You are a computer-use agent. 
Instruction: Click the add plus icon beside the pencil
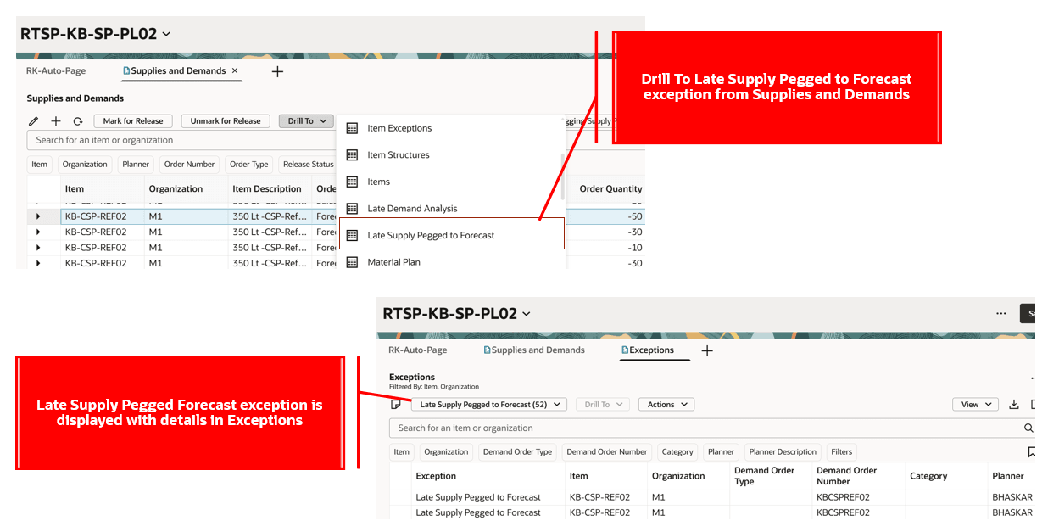click(x=56, y=121)
